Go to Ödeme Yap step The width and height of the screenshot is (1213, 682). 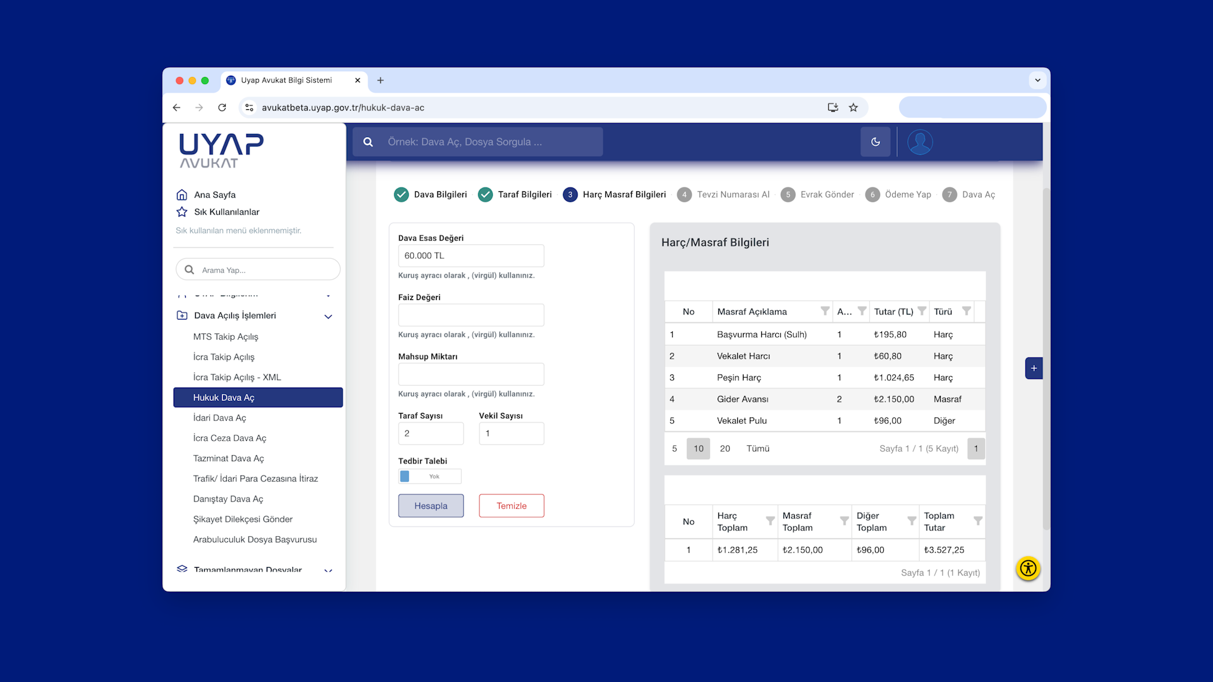point(898,194)
